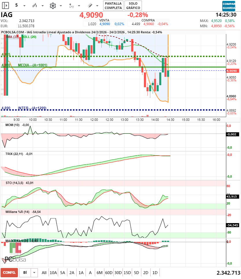
Task: Click the interval value 5
Action: coord(16,5)
